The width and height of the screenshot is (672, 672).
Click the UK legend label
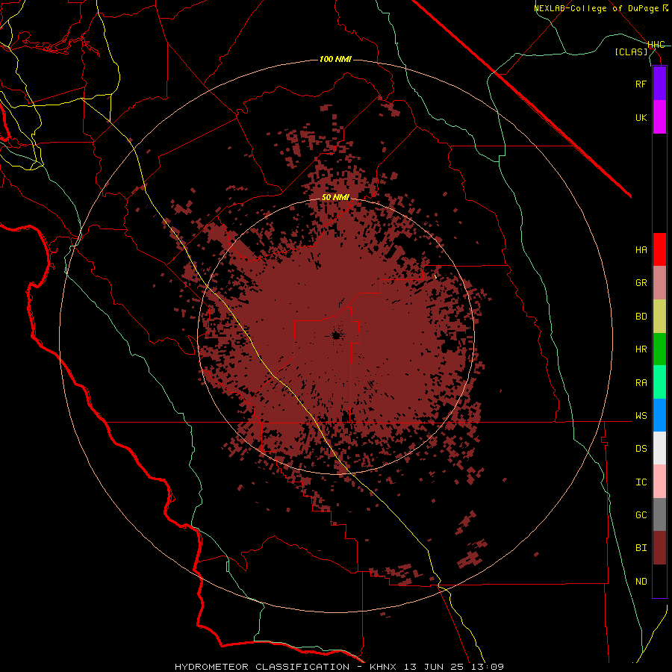point(641,117)
